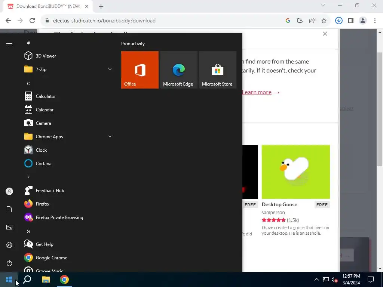Click the Productivity group title
The image size is (383, 287).
click(x=133, y=44)
